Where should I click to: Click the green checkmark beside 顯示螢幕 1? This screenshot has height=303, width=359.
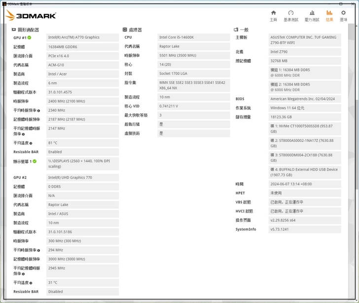click(x=35, y=161)
